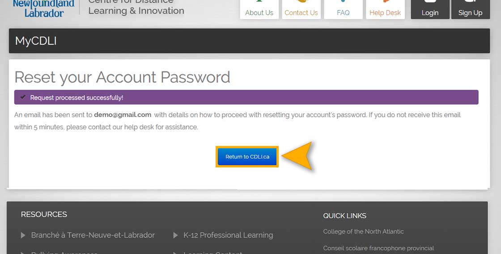Open K-12 Professional Learning link
Screen dimensions: 501x254
(228, 235)
